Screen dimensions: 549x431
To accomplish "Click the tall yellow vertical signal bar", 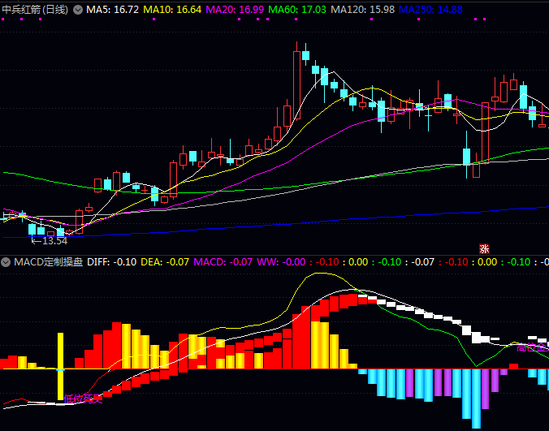I will pyautogui.click(x=60, y=366).
